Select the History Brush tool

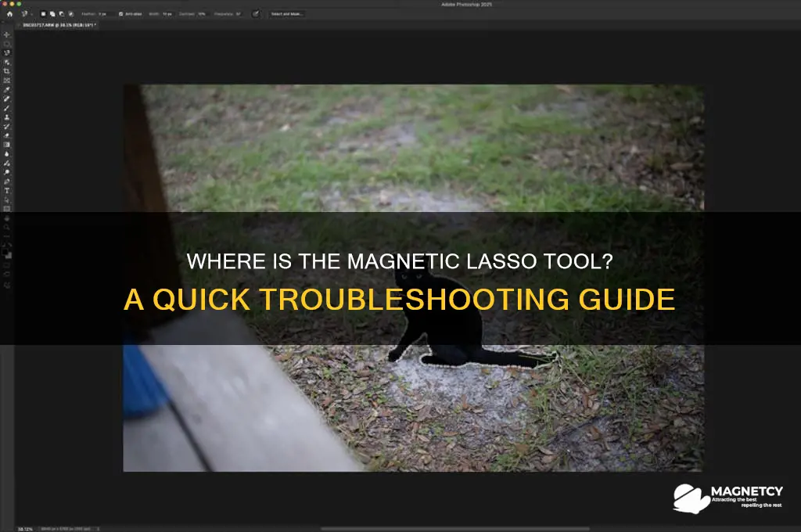[6, 126]
